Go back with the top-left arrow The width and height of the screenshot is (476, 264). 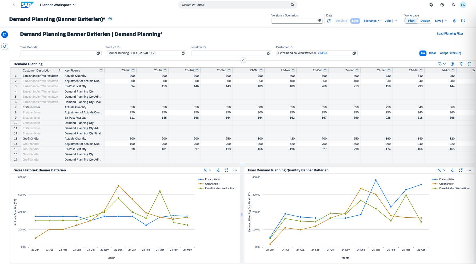pyautogui.click(x=14, y=5)
